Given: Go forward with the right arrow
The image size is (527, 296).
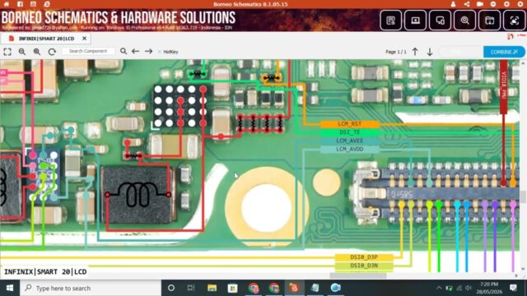Looking at the screenshot, I should coord(148,51).
